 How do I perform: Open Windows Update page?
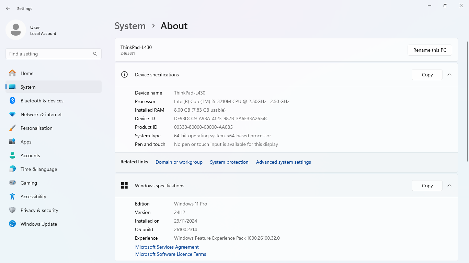[x=54, y=224]
